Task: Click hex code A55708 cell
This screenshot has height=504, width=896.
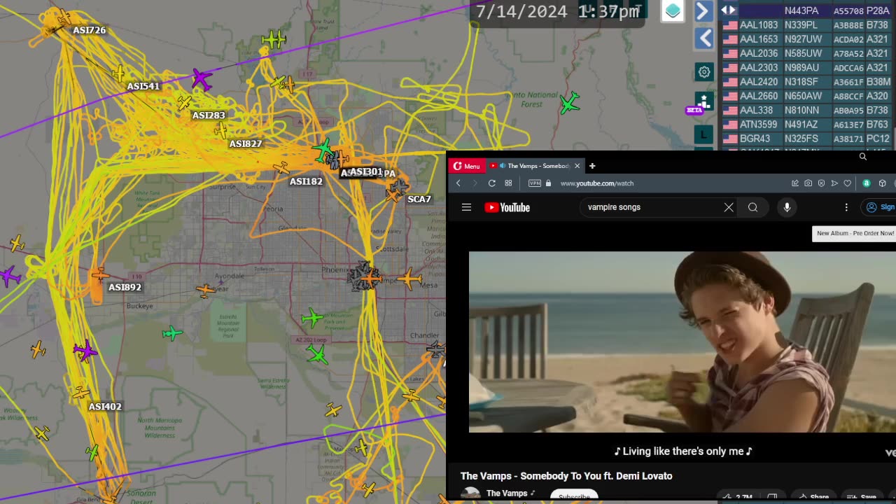Action: click(848, 12)
